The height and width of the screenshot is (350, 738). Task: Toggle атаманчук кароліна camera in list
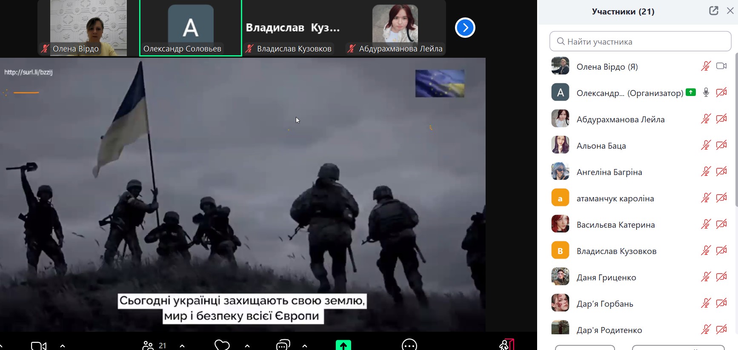pos(721,198)
